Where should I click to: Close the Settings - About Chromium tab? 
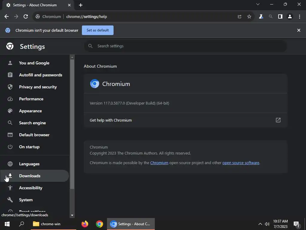coord(69,5)
